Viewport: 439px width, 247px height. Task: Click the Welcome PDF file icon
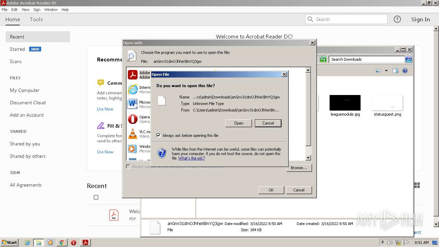114,215
